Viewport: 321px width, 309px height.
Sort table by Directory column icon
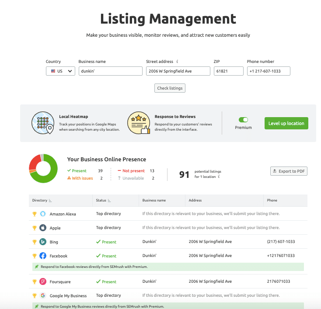click(x=50, y=201)
